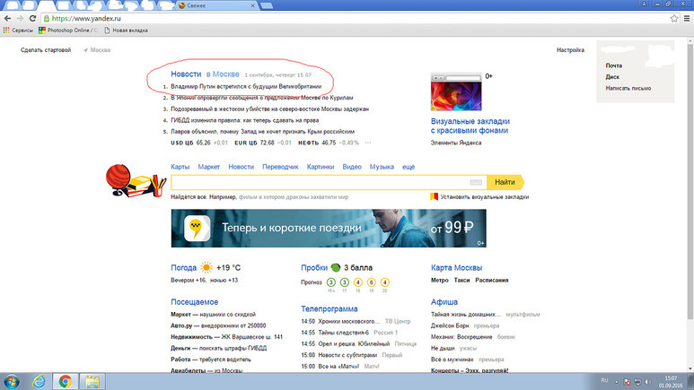This screenshot has width=694, height=390.
Task: Open the Видео service tab
Action: [x=352, y=167]
